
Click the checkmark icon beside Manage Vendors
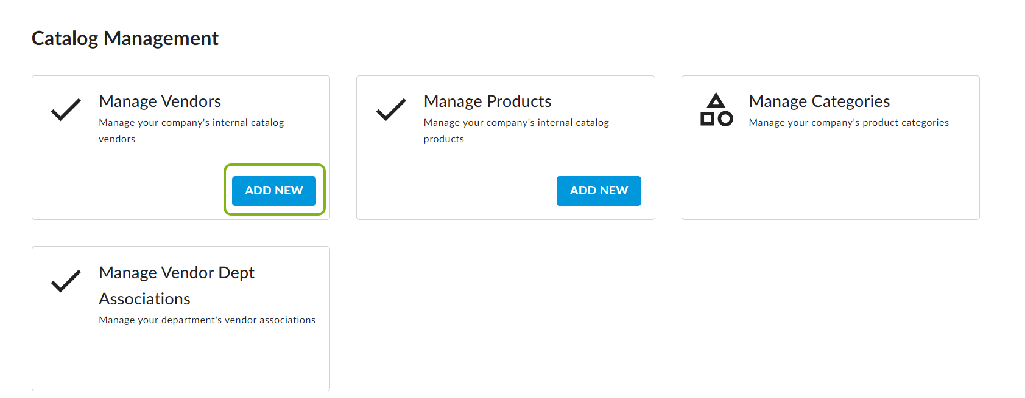click(66, 109)
